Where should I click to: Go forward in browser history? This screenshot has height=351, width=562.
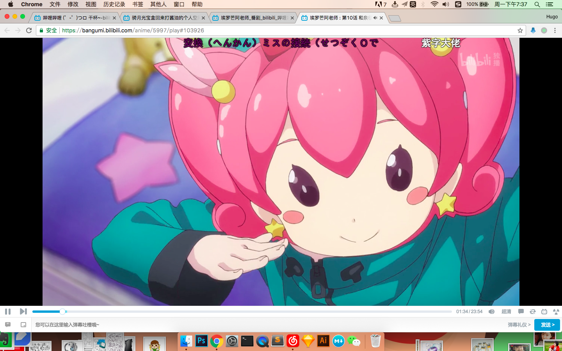point(18,30)
